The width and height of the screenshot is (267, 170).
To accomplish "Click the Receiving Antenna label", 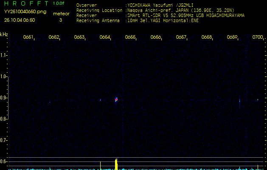I will click(98, 21).
